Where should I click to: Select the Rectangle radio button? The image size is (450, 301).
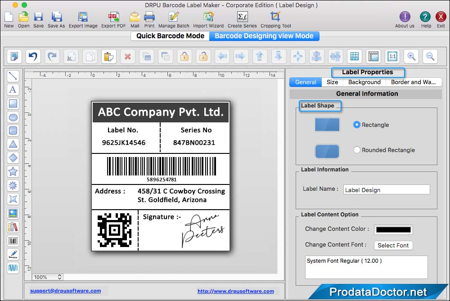click(356, 125)
